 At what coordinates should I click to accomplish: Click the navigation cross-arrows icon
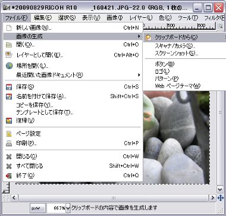pos(220,198)
